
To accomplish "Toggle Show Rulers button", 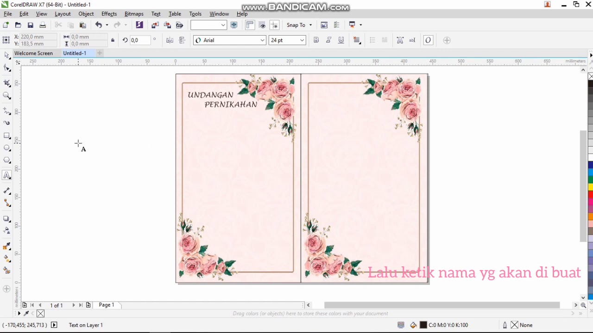I will [x=250, y=25].
